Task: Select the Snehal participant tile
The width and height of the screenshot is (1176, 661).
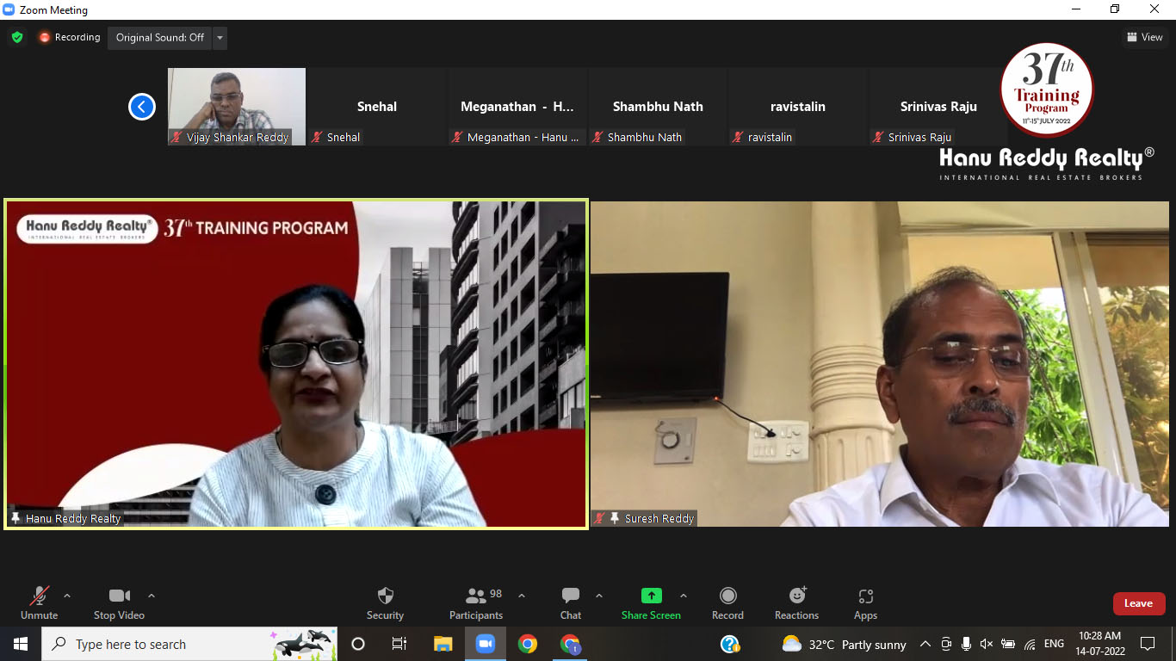Action: (x=377, y=107)
